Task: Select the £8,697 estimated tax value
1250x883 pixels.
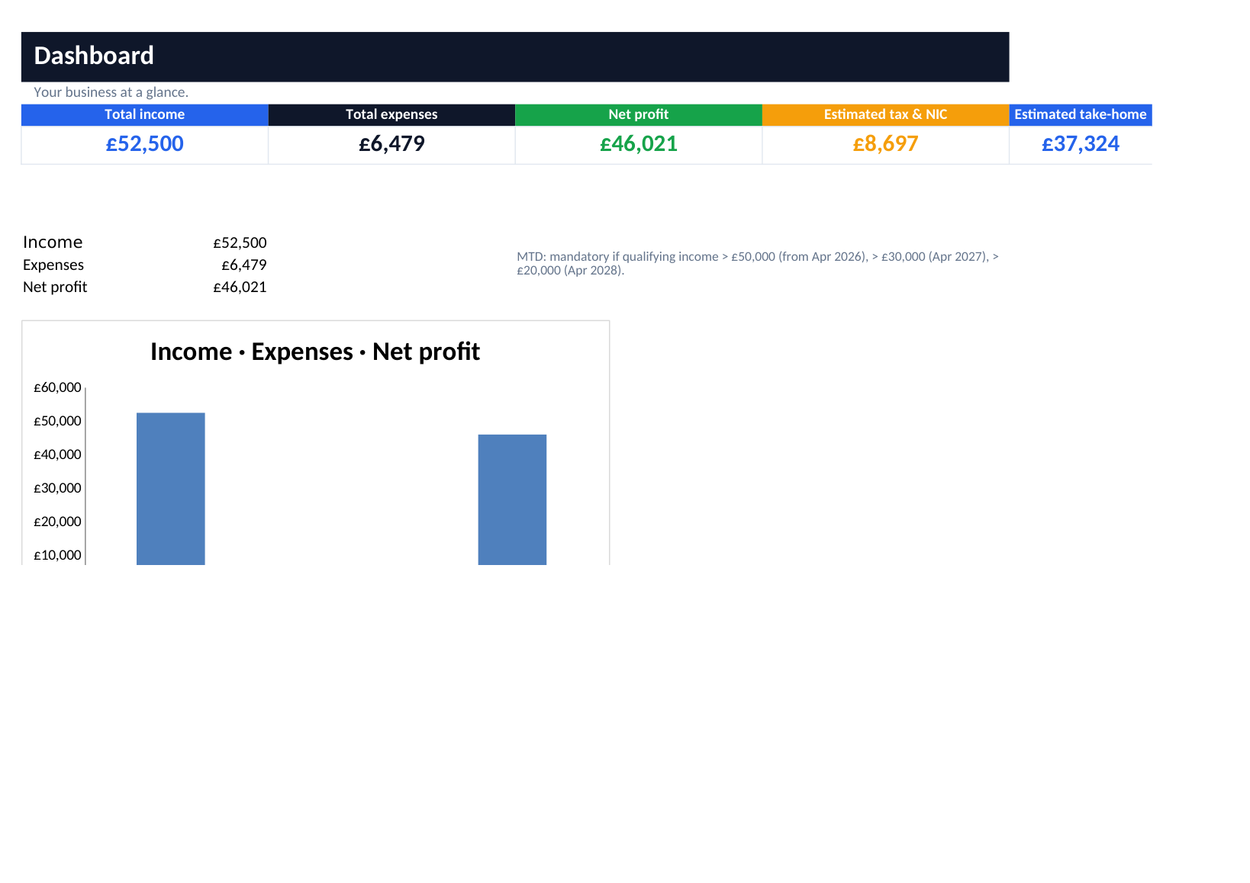Action: (x=885, y=144)
